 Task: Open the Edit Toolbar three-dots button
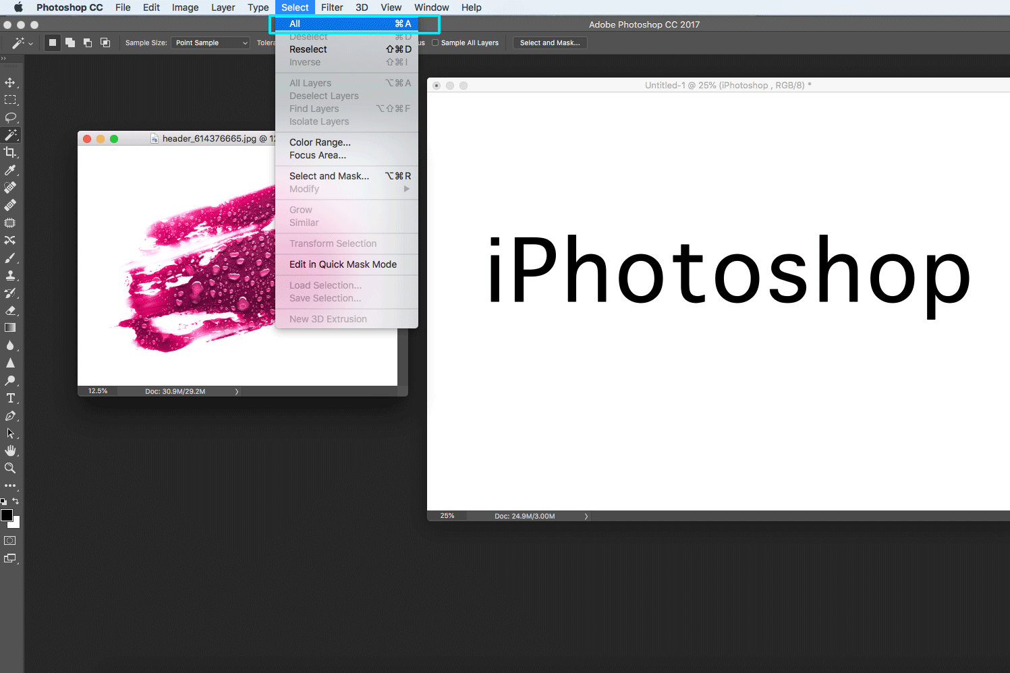click(x=10, y=486)
